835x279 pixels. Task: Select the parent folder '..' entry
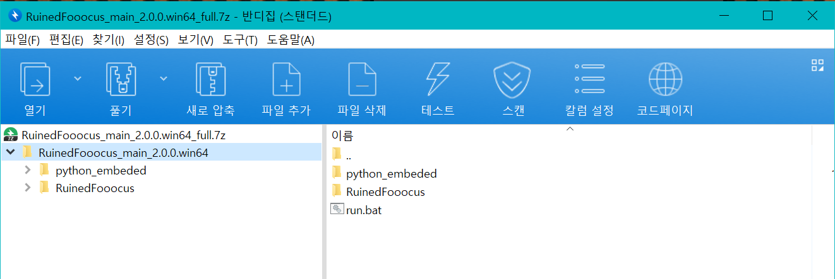point(348,155)
